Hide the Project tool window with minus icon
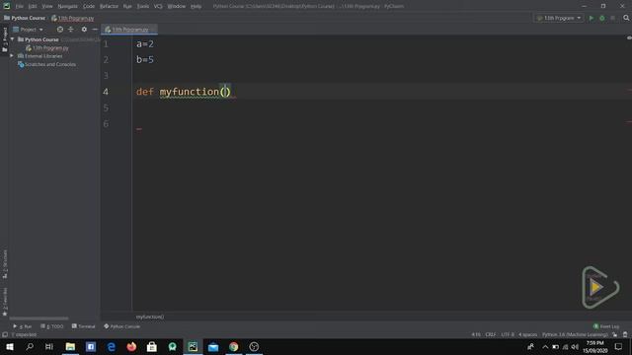This screenshot has width=632, height=355. (x=95, y=30)
